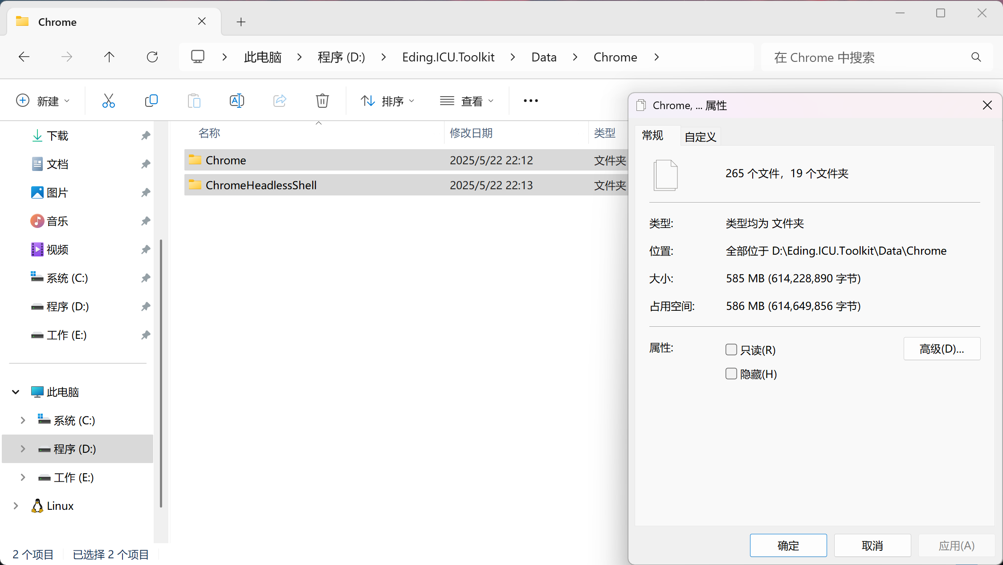Click the Share icon in toolbar

280,101
